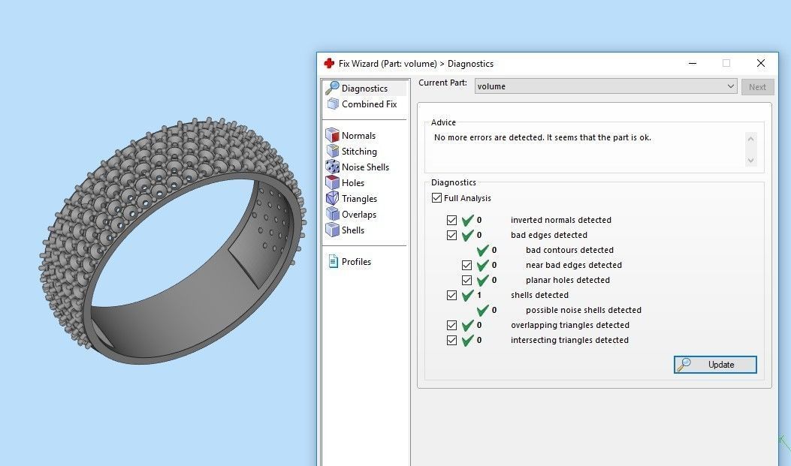This screenshot has height=466, width=791.
Task: Open the Diagnostics page label
Action: tap(365, 88)
